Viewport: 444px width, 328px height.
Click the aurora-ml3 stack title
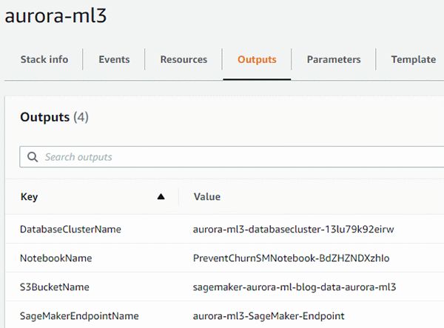click(55, 16)
